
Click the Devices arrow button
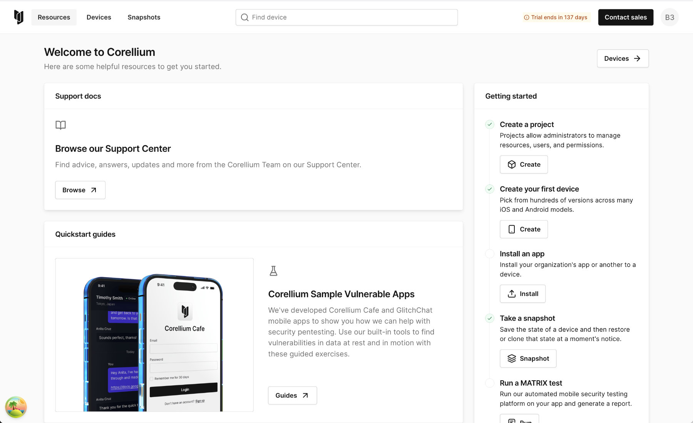pyautogui.click(x=623, y=59)
